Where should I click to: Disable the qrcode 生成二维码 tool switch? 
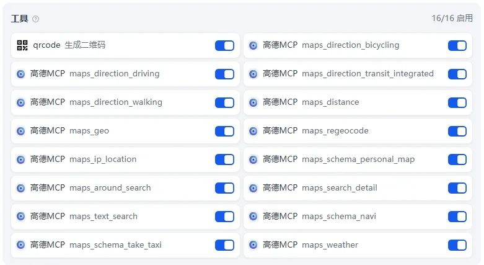[225, 45]
